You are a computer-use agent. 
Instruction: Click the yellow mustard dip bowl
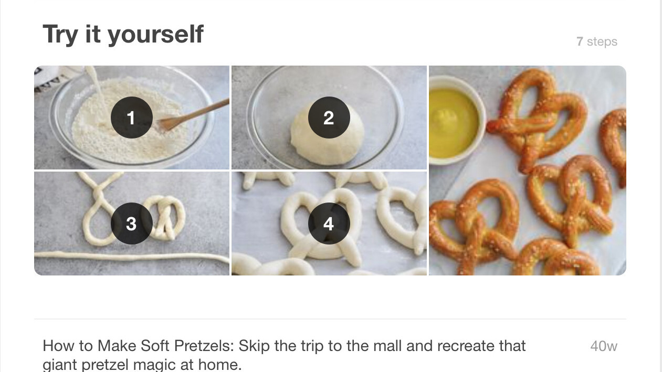pos(454,122)
